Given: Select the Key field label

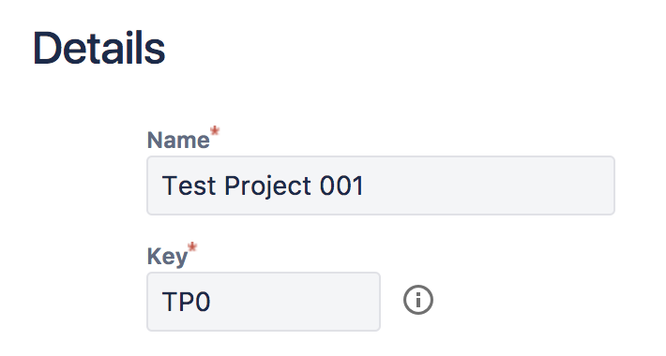Looking at the screenshot, I should coord(167,257).
